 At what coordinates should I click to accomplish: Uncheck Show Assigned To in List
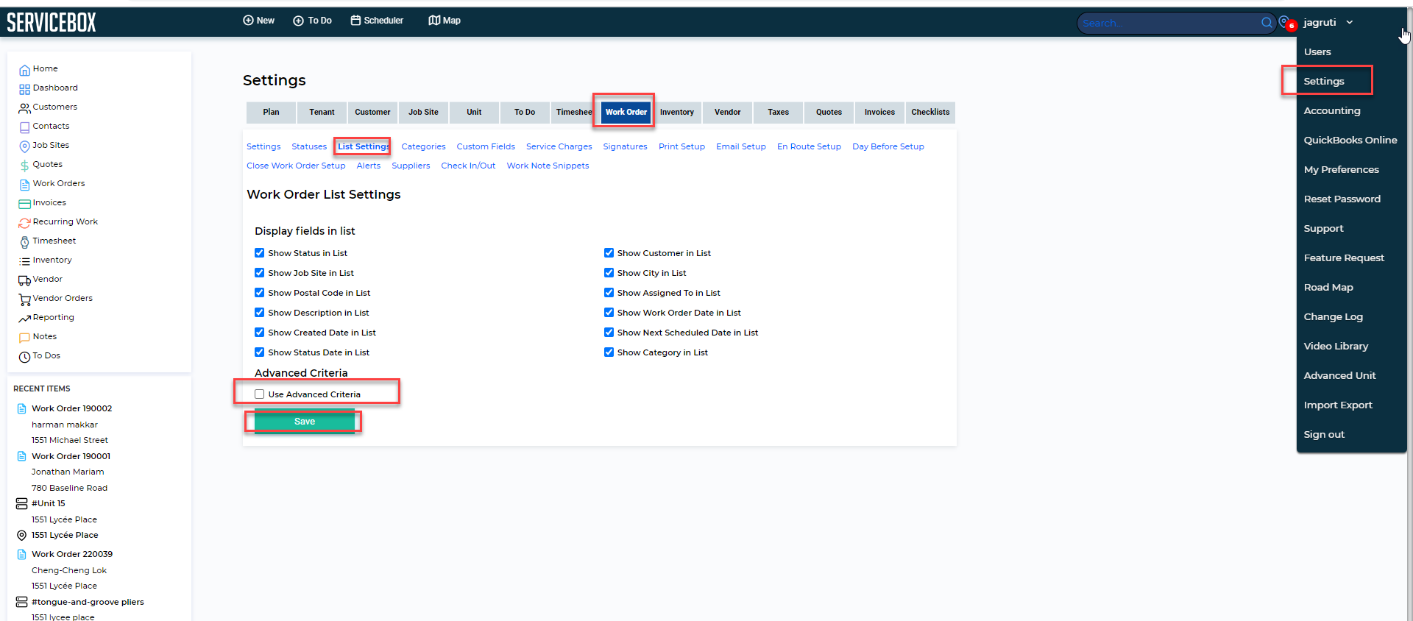coord(609,293)
